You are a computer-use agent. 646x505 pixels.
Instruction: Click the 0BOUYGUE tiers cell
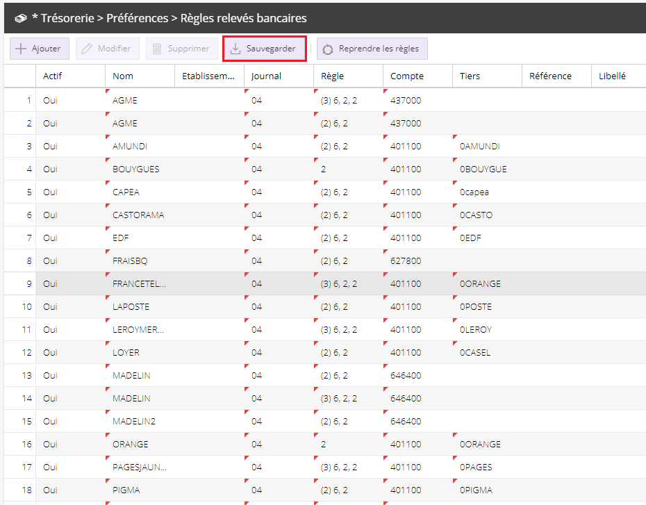tap(488, 169)
